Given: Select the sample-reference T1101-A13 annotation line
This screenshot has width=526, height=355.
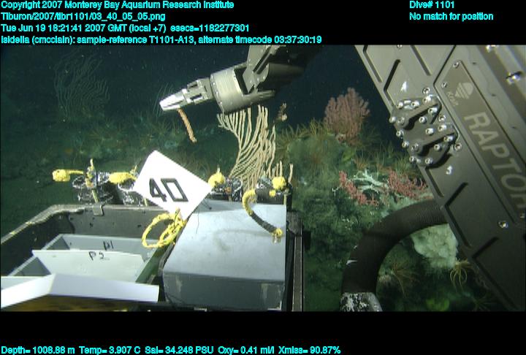Looking at the screenshot, I should click(161, 39).
